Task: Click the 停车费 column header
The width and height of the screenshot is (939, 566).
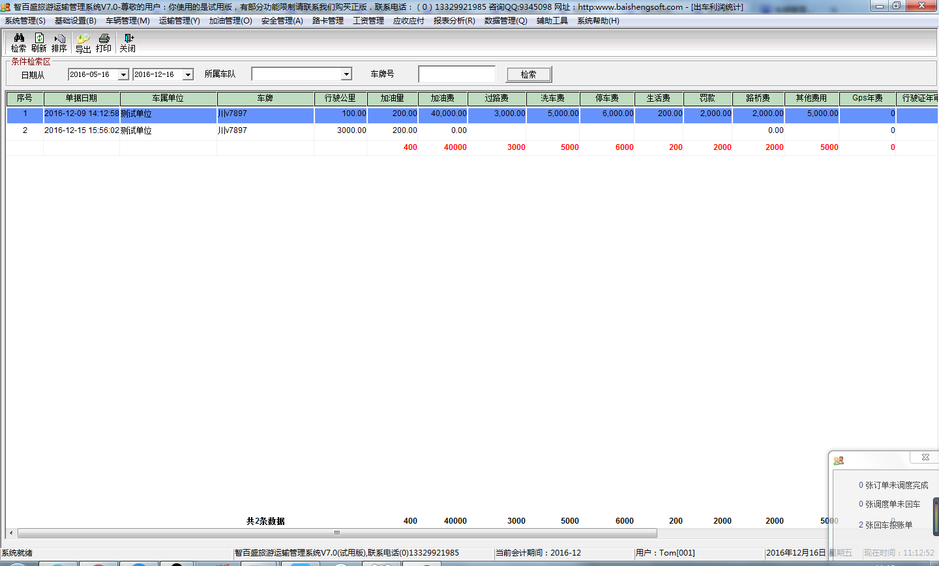Action: tap(607, 98)
